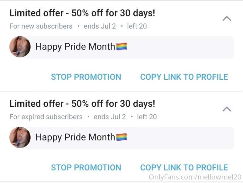Click 'left 20' in new subscribers offer
This screenshot has width=243, height=183.
tap(137, 26)
